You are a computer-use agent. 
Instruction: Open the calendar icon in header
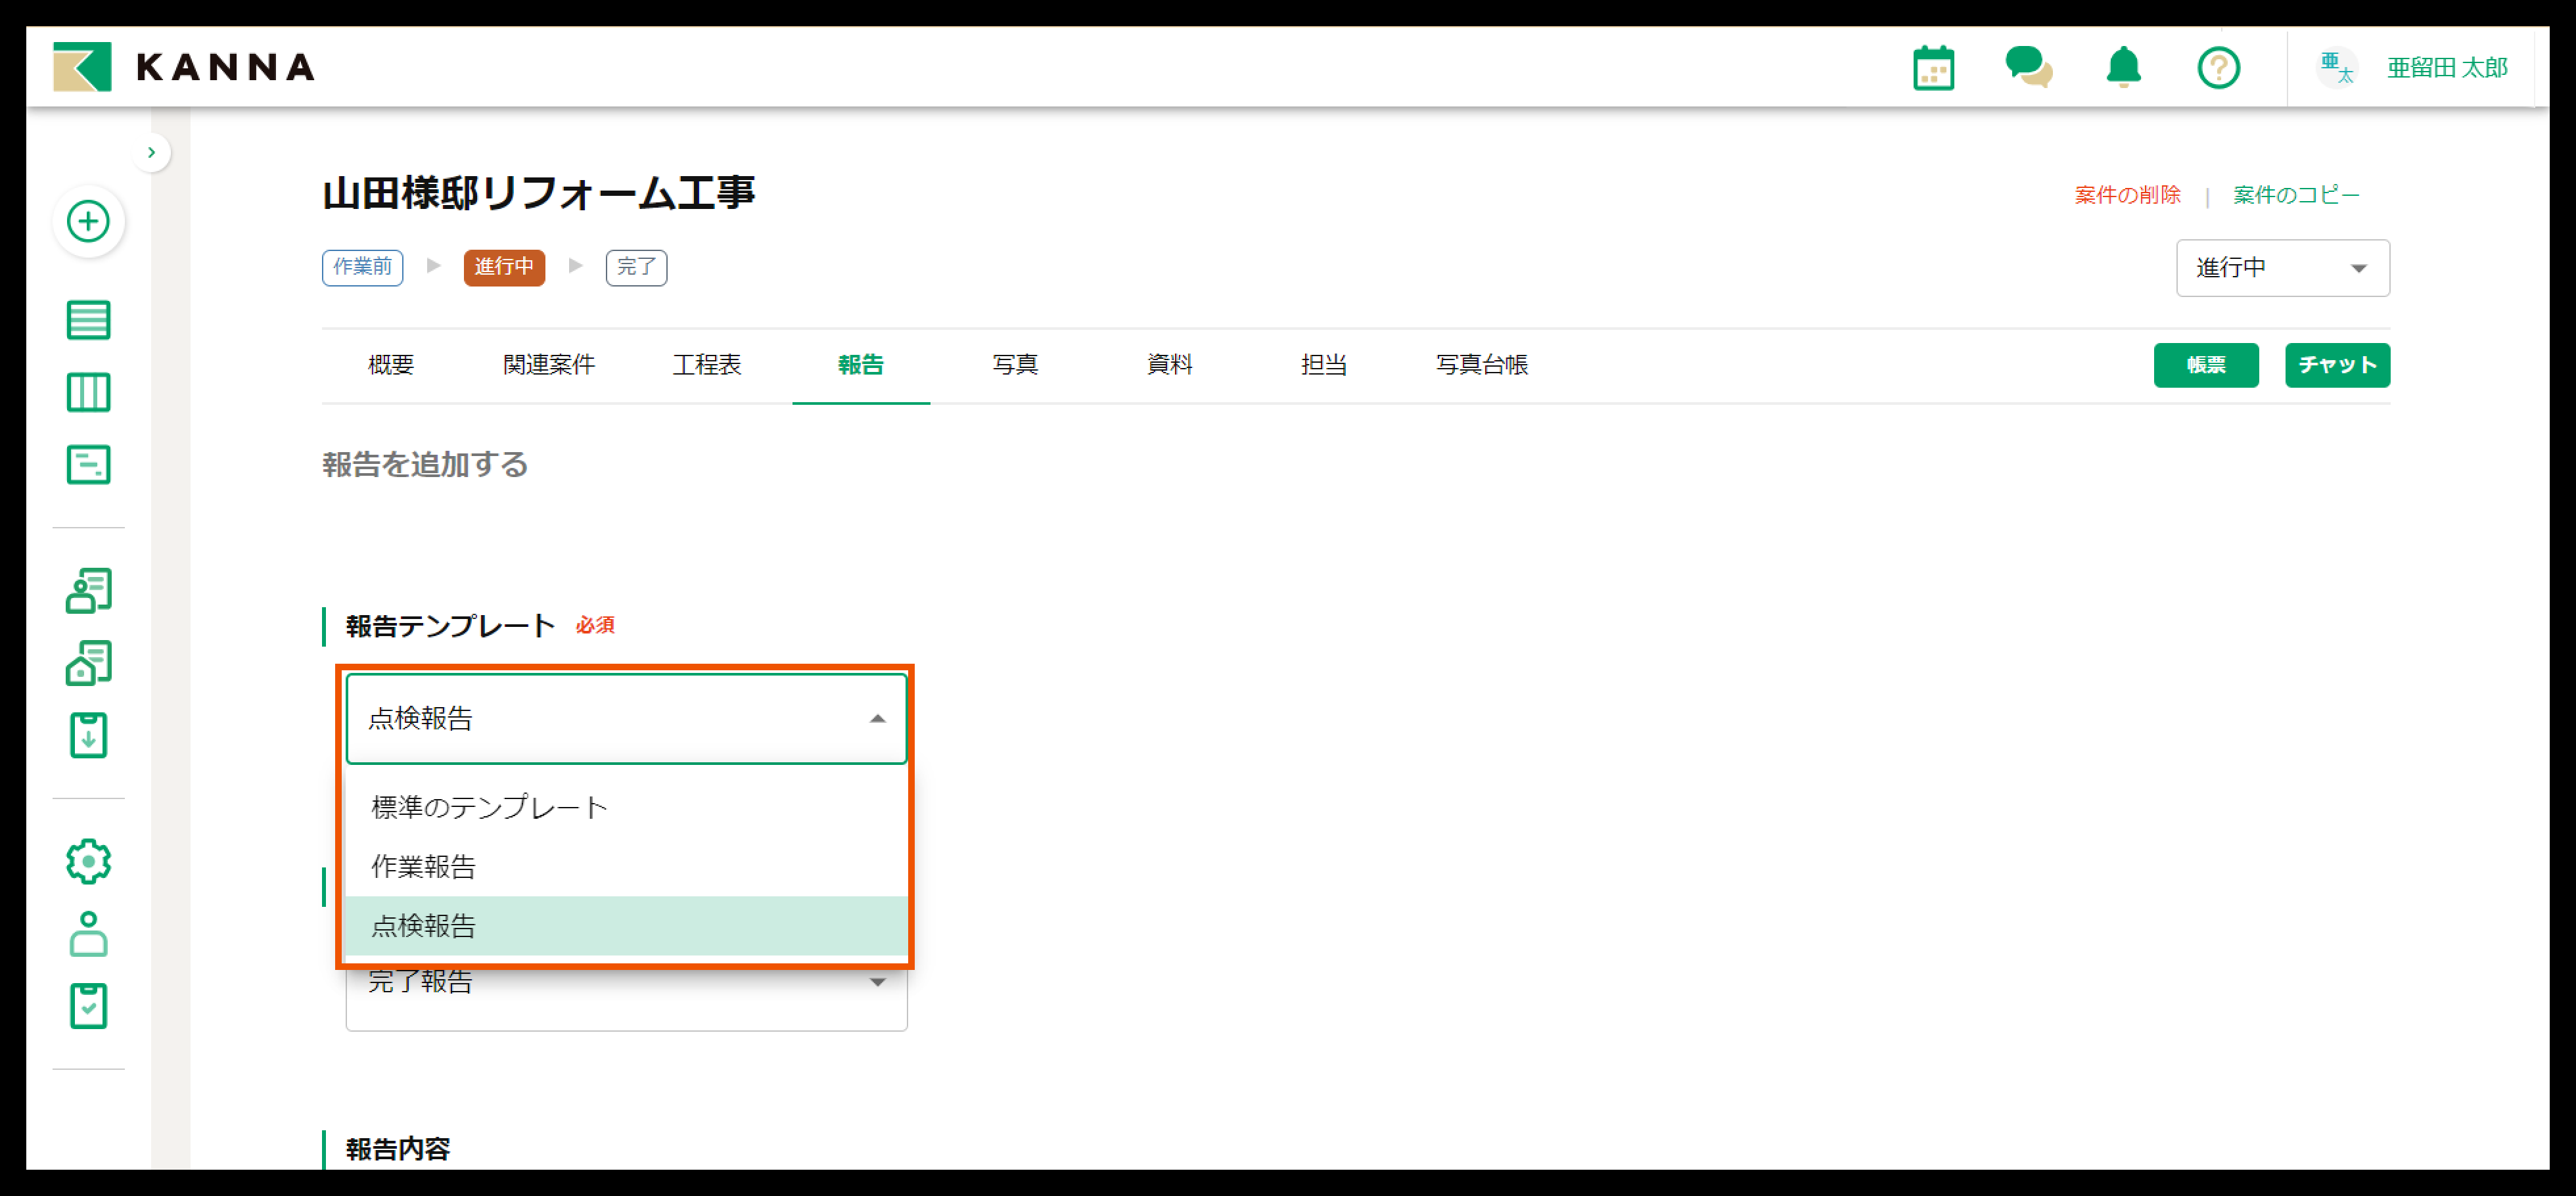coord(1933,68)
